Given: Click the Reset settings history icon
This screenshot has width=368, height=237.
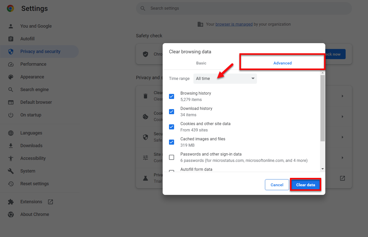Looking at the screenshot, I should point(11,184).
